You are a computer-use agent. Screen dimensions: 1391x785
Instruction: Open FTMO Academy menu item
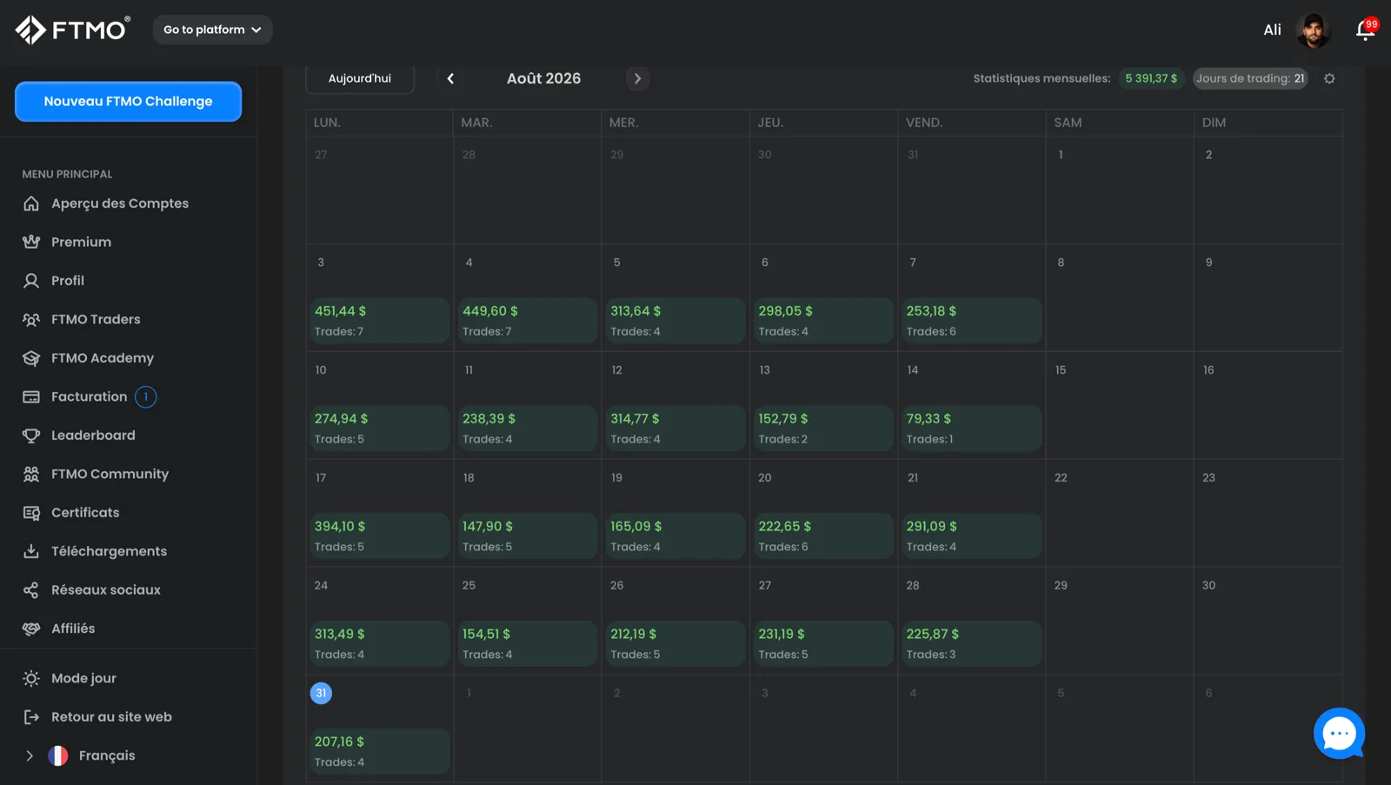[103, 358]
